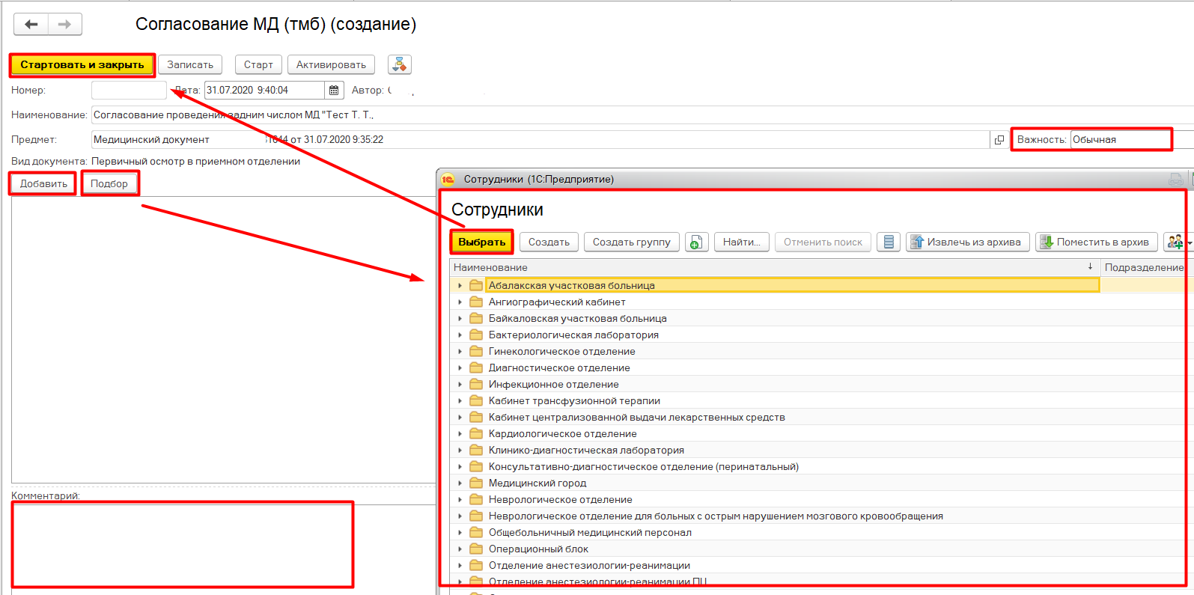Click Создать группу button
This screenshot has width=1194, height=595.
point(632,242)
